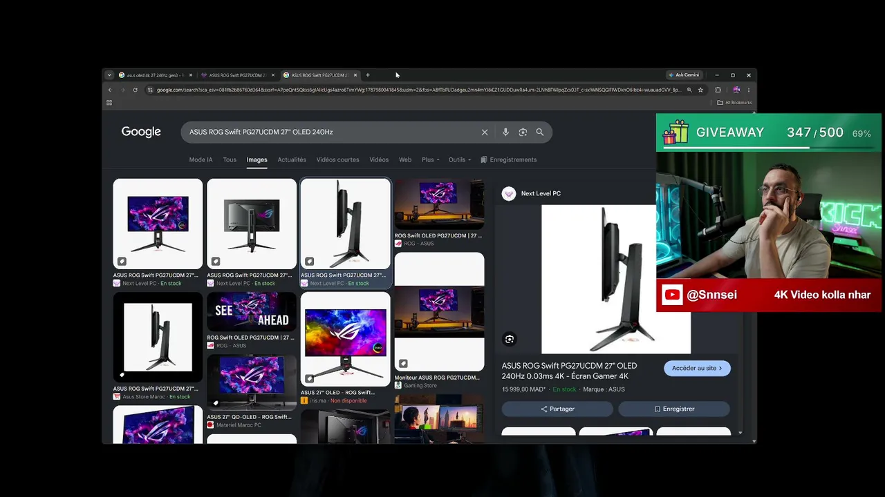
Task: Open the ROG Swift OLED desk setup thumbnail
Action: tap(439, 204)
